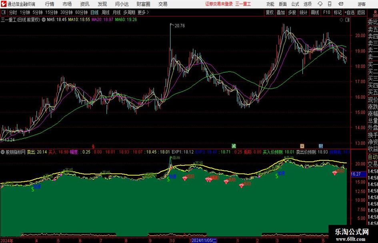Click the Tongdaxin red logo icon

3,4
